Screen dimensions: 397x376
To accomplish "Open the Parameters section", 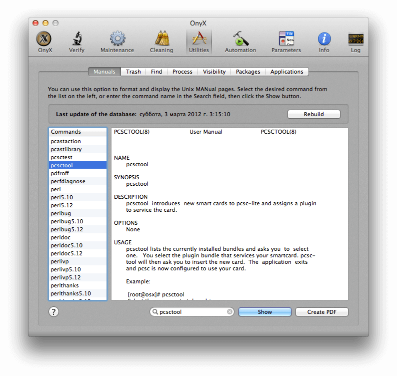I will [286, 42].
